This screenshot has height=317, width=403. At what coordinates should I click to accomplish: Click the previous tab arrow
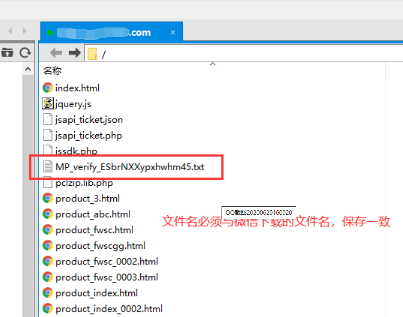tap(10, 31)
